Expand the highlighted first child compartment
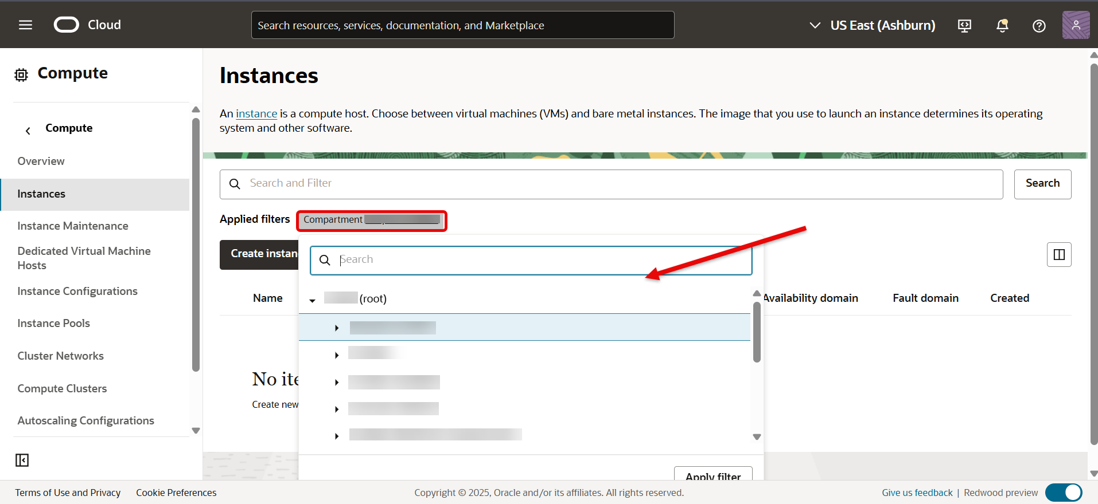This screenshot has height=504, width=1098. (337, 328)
